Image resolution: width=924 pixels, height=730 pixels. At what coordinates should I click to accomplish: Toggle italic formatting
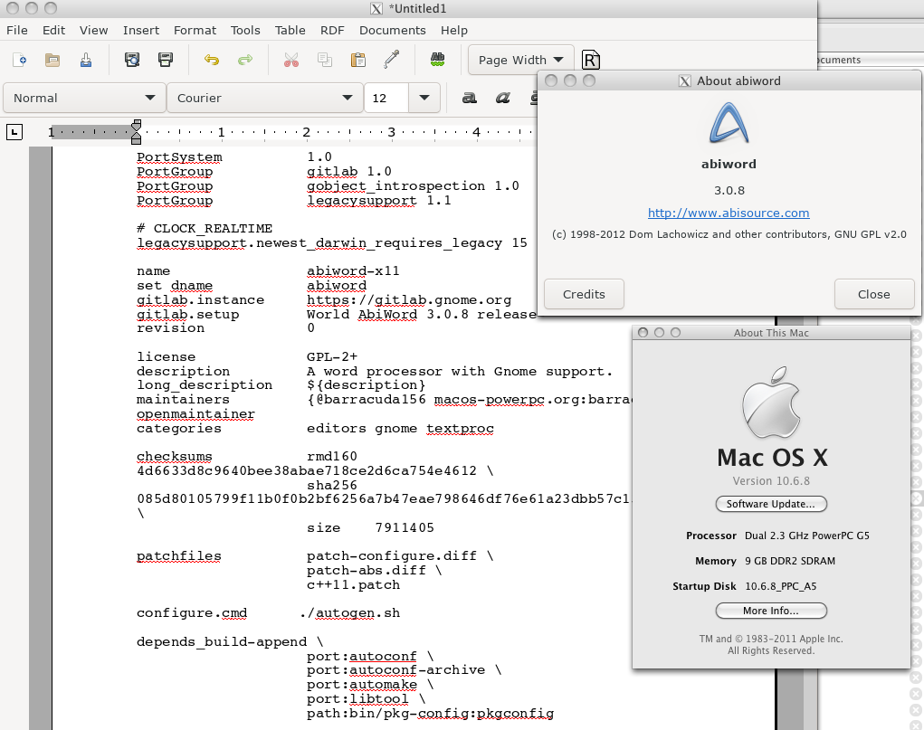pos(502,98)
